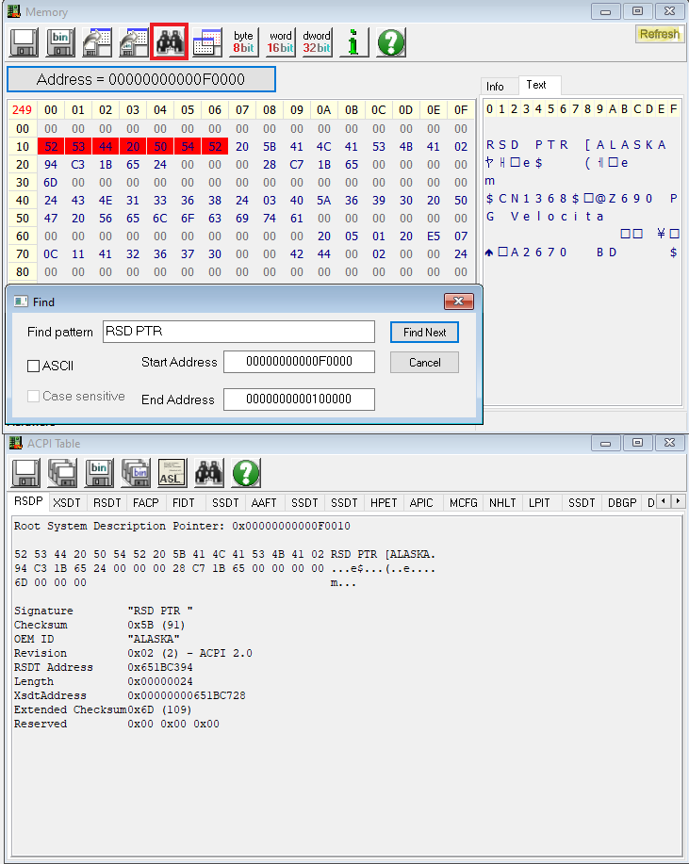The height and width of the screenshot is (864, 689).
Task: Select the FIDT table tab
Action: [184, 502]
